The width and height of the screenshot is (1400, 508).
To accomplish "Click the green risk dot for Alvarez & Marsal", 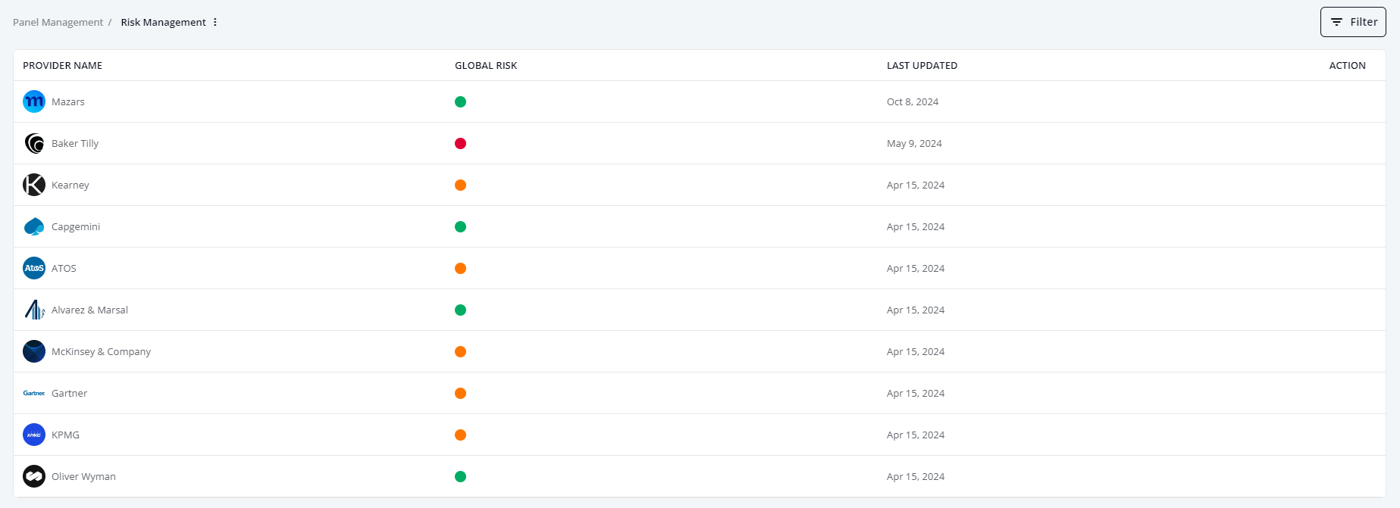I will pos(460,310).
